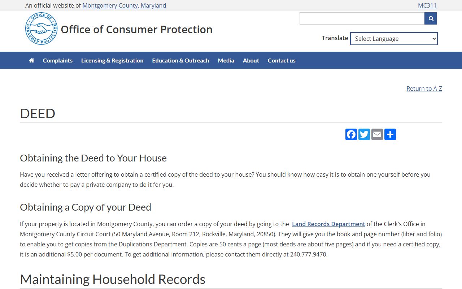Share the page via Email icon
Image resolution: width=462 pixels, height=289 pixels.
pyautogui.click(x=377, y=134)
